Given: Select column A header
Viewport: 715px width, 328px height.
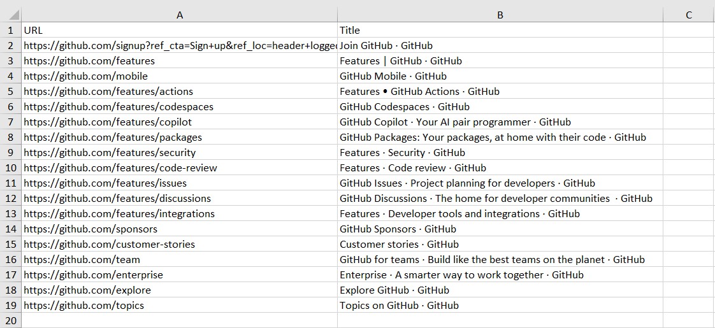Looking at the screenshot, I should (180, 15).
